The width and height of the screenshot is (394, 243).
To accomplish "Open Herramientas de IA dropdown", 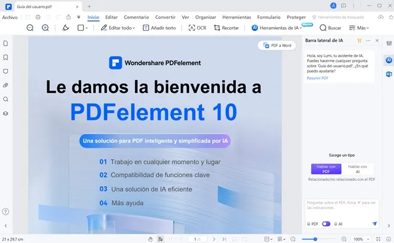I will point(276,28).
